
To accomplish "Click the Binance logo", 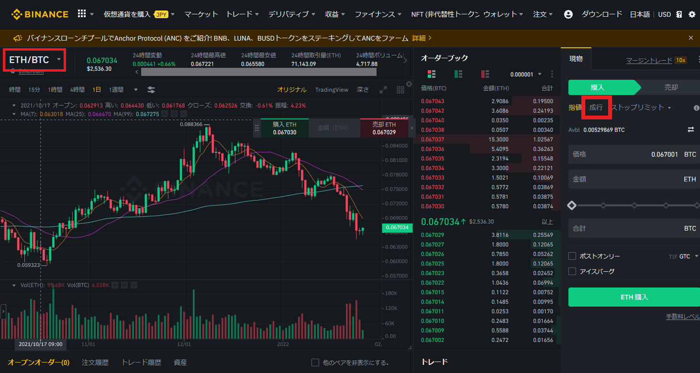I will [40, 14].
